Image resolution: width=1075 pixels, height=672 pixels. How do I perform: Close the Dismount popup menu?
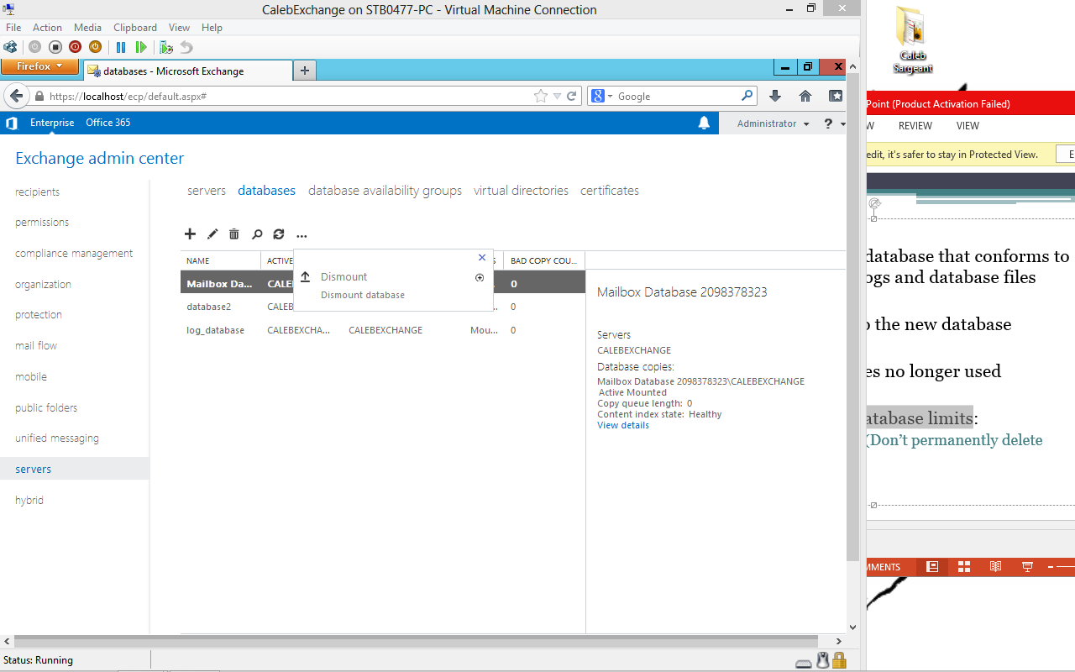[x=482, y=258]
